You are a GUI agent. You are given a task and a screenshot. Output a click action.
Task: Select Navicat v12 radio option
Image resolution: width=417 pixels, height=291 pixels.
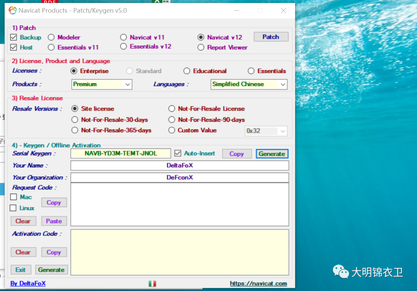click(x=201, y=37)
